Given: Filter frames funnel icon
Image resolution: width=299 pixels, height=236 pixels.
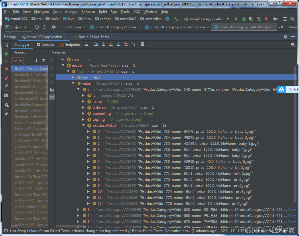Looking at the screenshot, I should [x=44, y=61].
